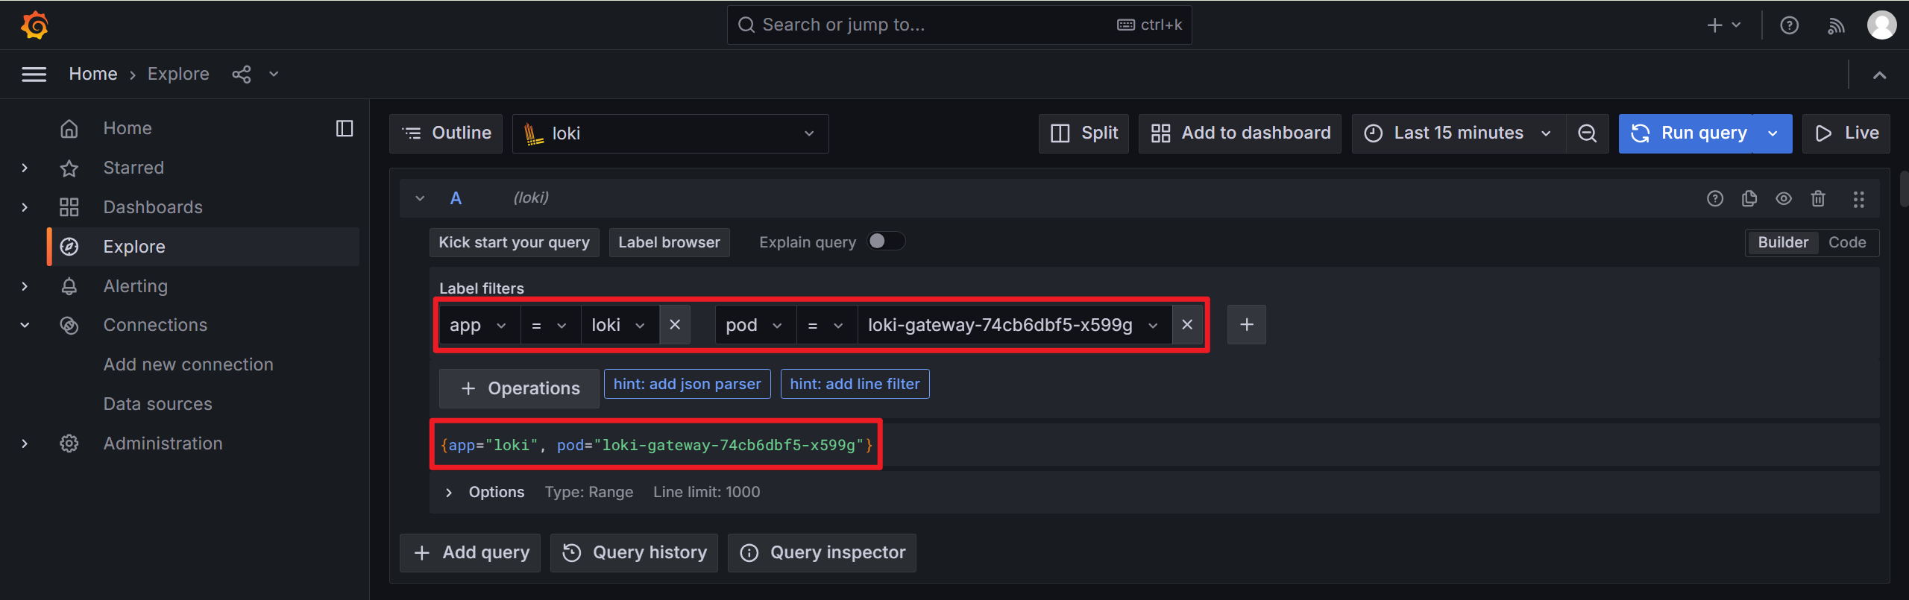Remove the app label filter

pos(675,325)
